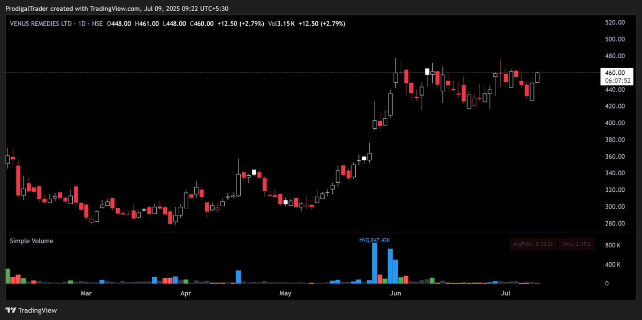
Task: Click the 1mL: 2.19 L box
Action: coord(577,244)
